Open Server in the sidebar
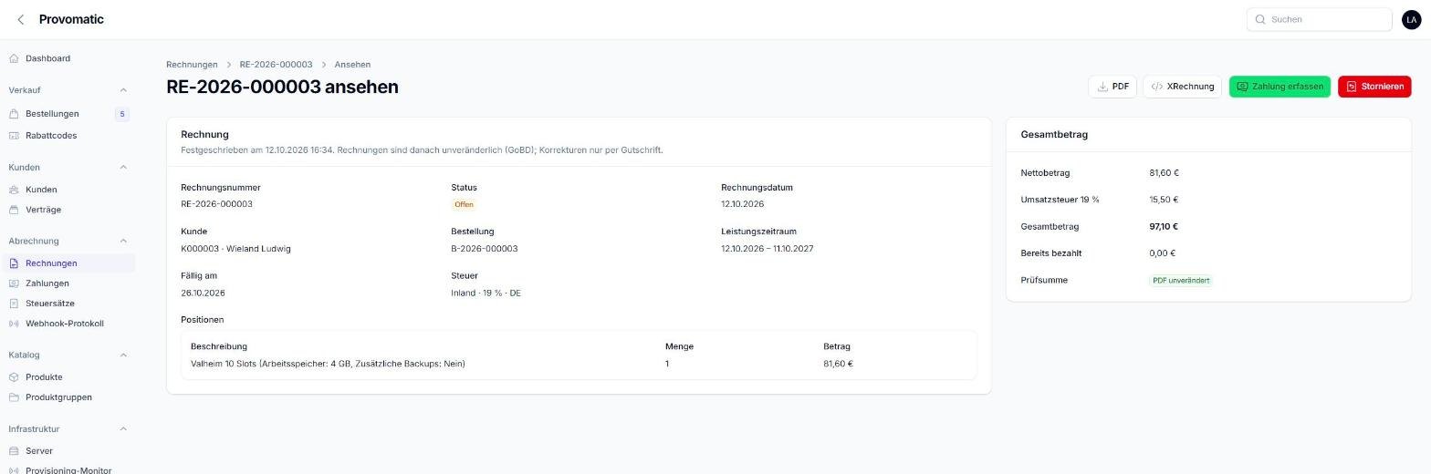Screen dimensions: 1431x474 pos(39,451)
